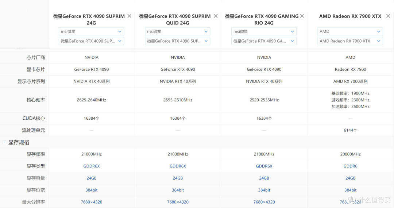Screen dimensions: 394x208
Task: Click the 显卡芯片 row label
Action: 36,69
